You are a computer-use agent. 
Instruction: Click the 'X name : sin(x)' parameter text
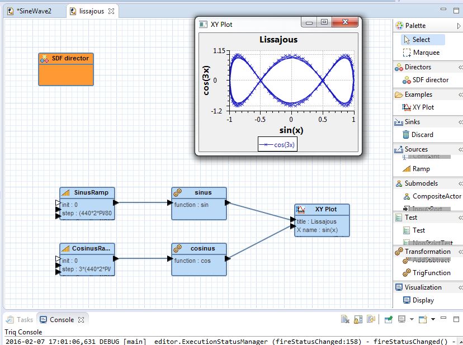pos(317,230)
